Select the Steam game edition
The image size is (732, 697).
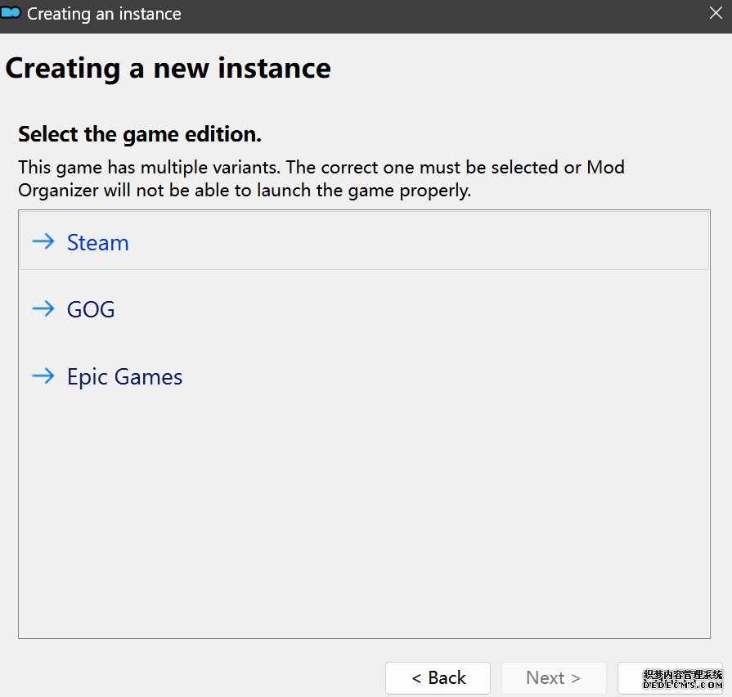(x=97, y=242)
